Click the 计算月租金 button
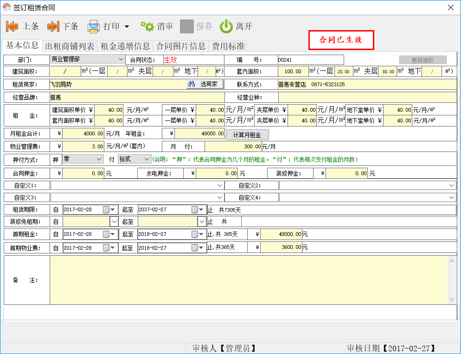The height and width of the screenshot is (354, 461). click(247, 135)
